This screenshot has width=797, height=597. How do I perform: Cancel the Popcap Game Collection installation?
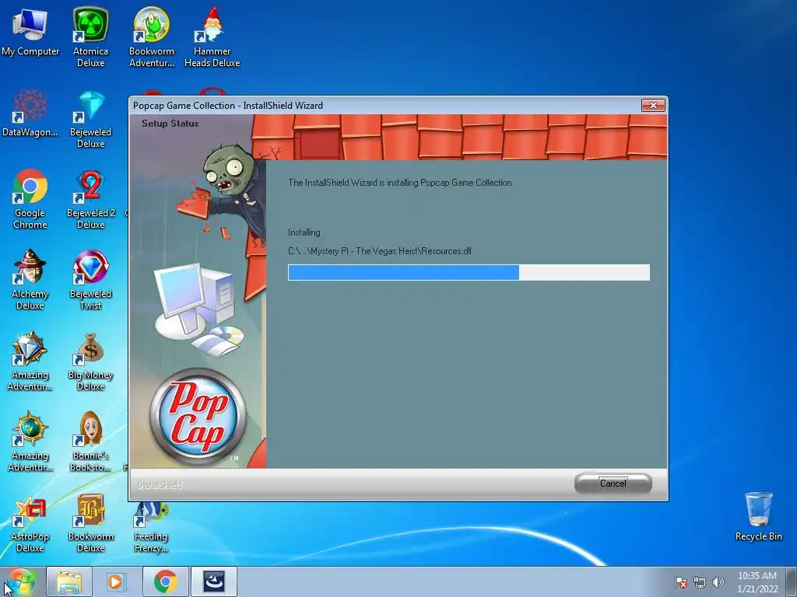pyautogui.click(x=613, y=484)
